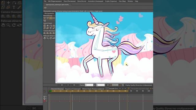Foreground window: select the Pan Workspace hand tool
Image resolution: width=196 pixels, height=110 pixels.
[x=45, y=38]
